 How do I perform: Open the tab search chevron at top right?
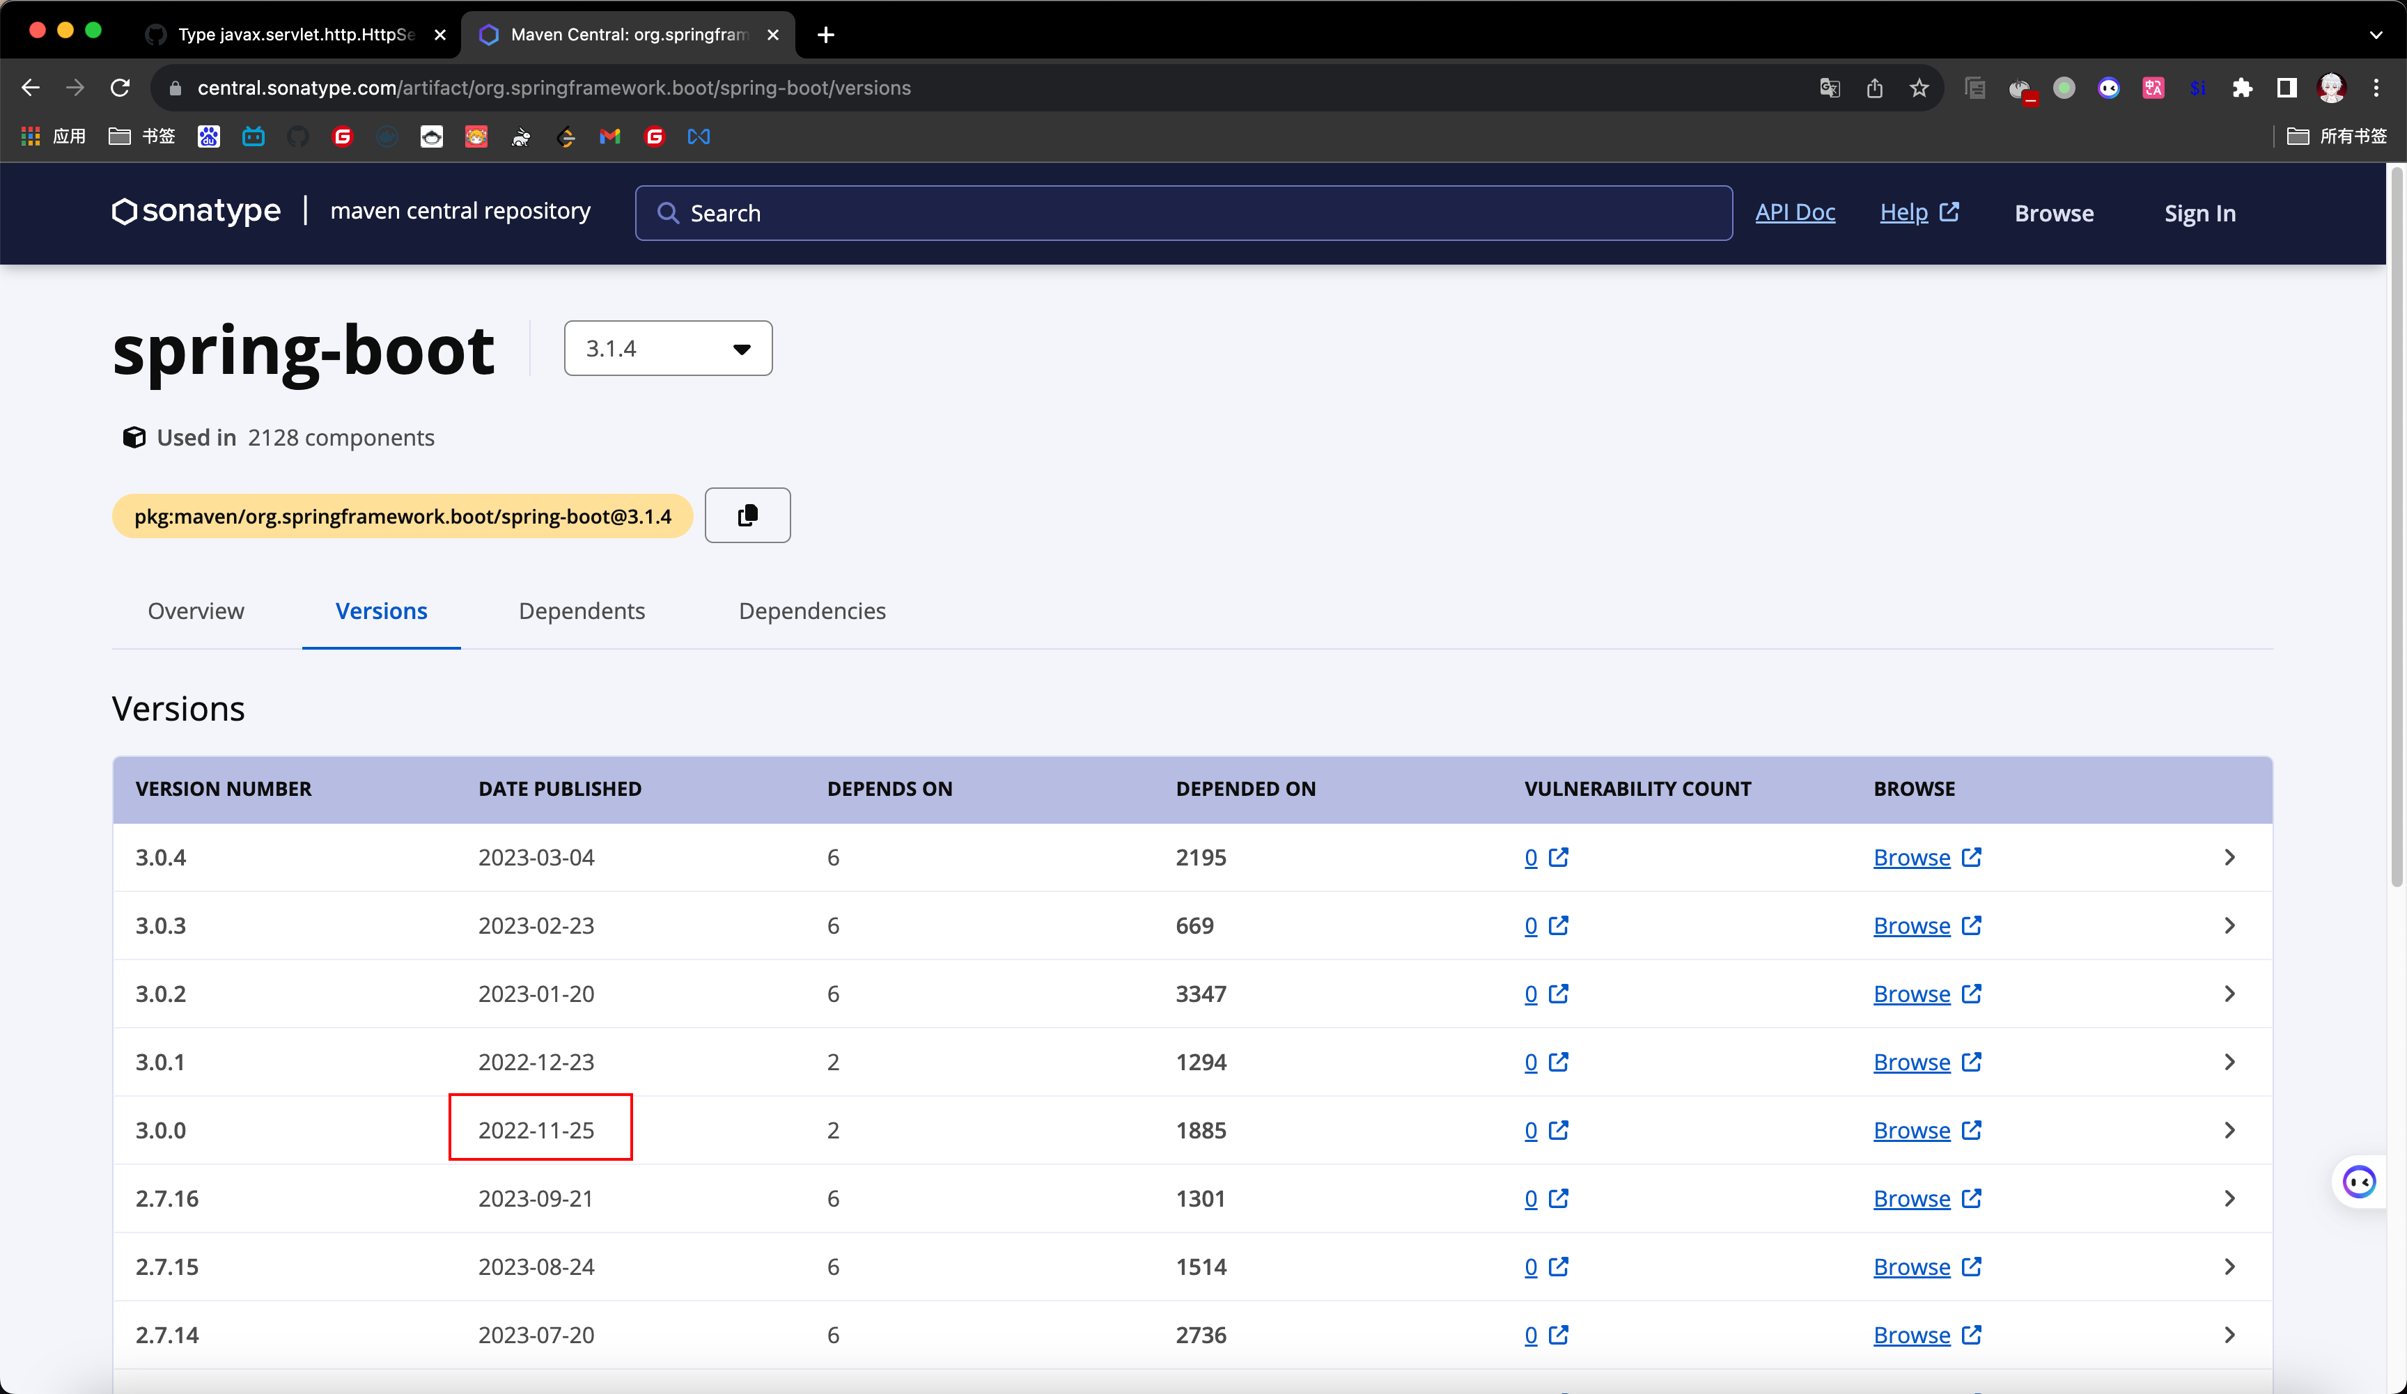pos(2376,36)
